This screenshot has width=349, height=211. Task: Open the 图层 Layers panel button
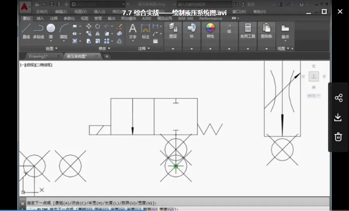coord(173,31)
